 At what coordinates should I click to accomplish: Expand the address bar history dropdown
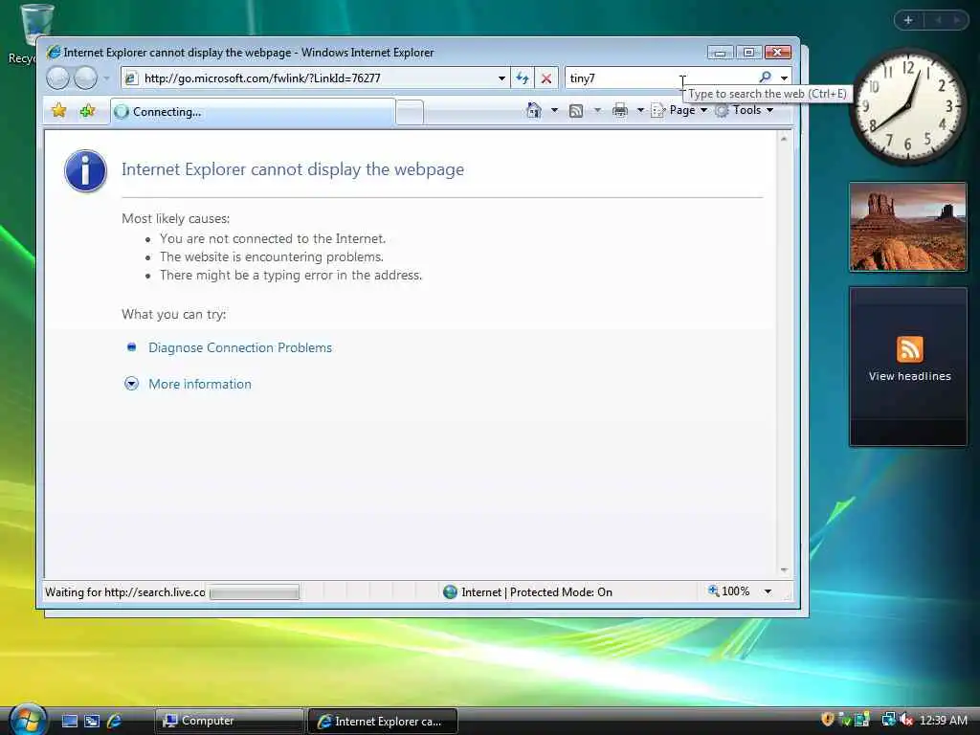pos(501,78)
